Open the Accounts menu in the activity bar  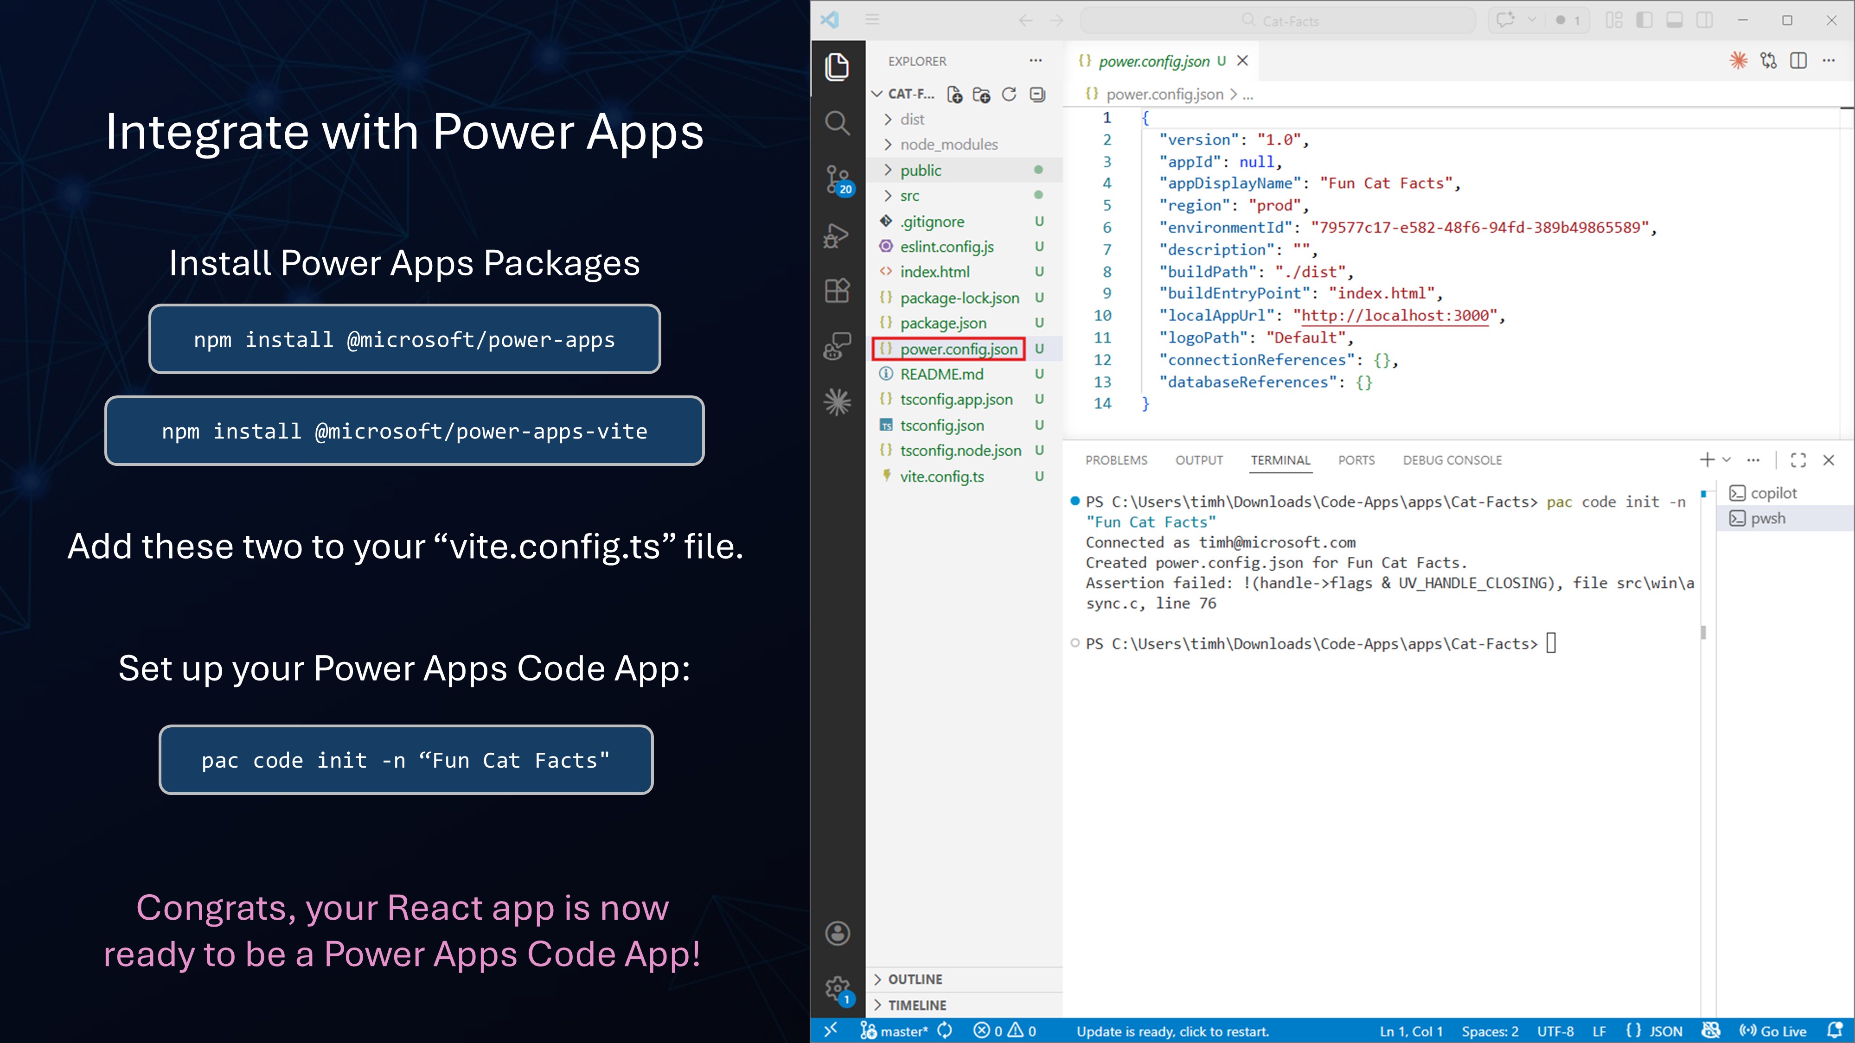838,934
